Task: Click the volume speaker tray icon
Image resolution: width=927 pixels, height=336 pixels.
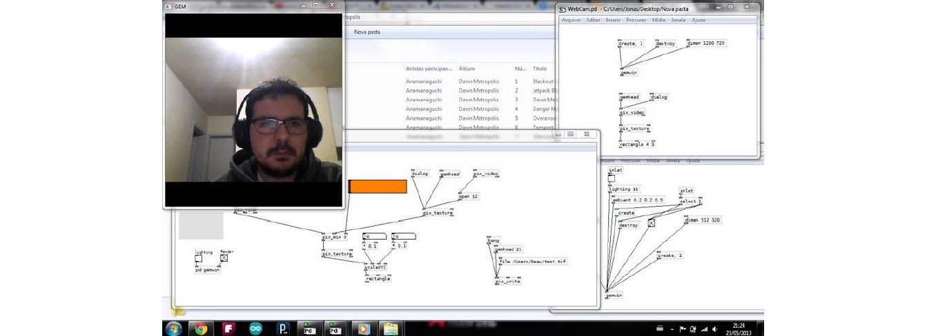Action: click(714, 329)
